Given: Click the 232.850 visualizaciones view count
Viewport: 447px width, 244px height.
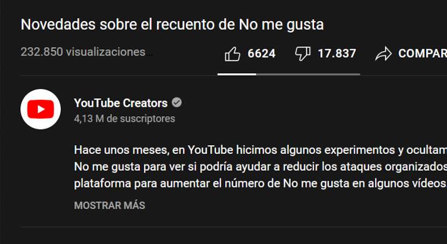Looking at the screenshot, I should tap(83, 52).
